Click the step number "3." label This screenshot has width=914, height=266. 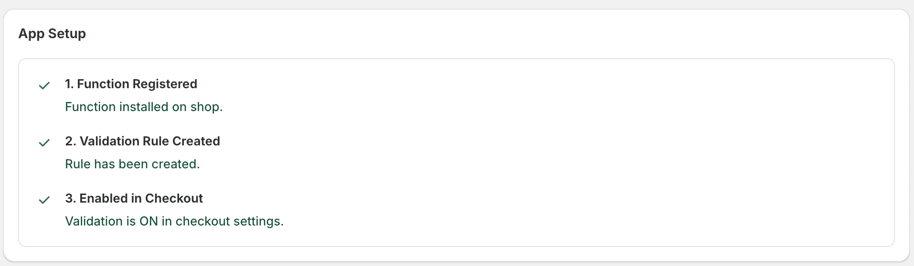[71, 198]
